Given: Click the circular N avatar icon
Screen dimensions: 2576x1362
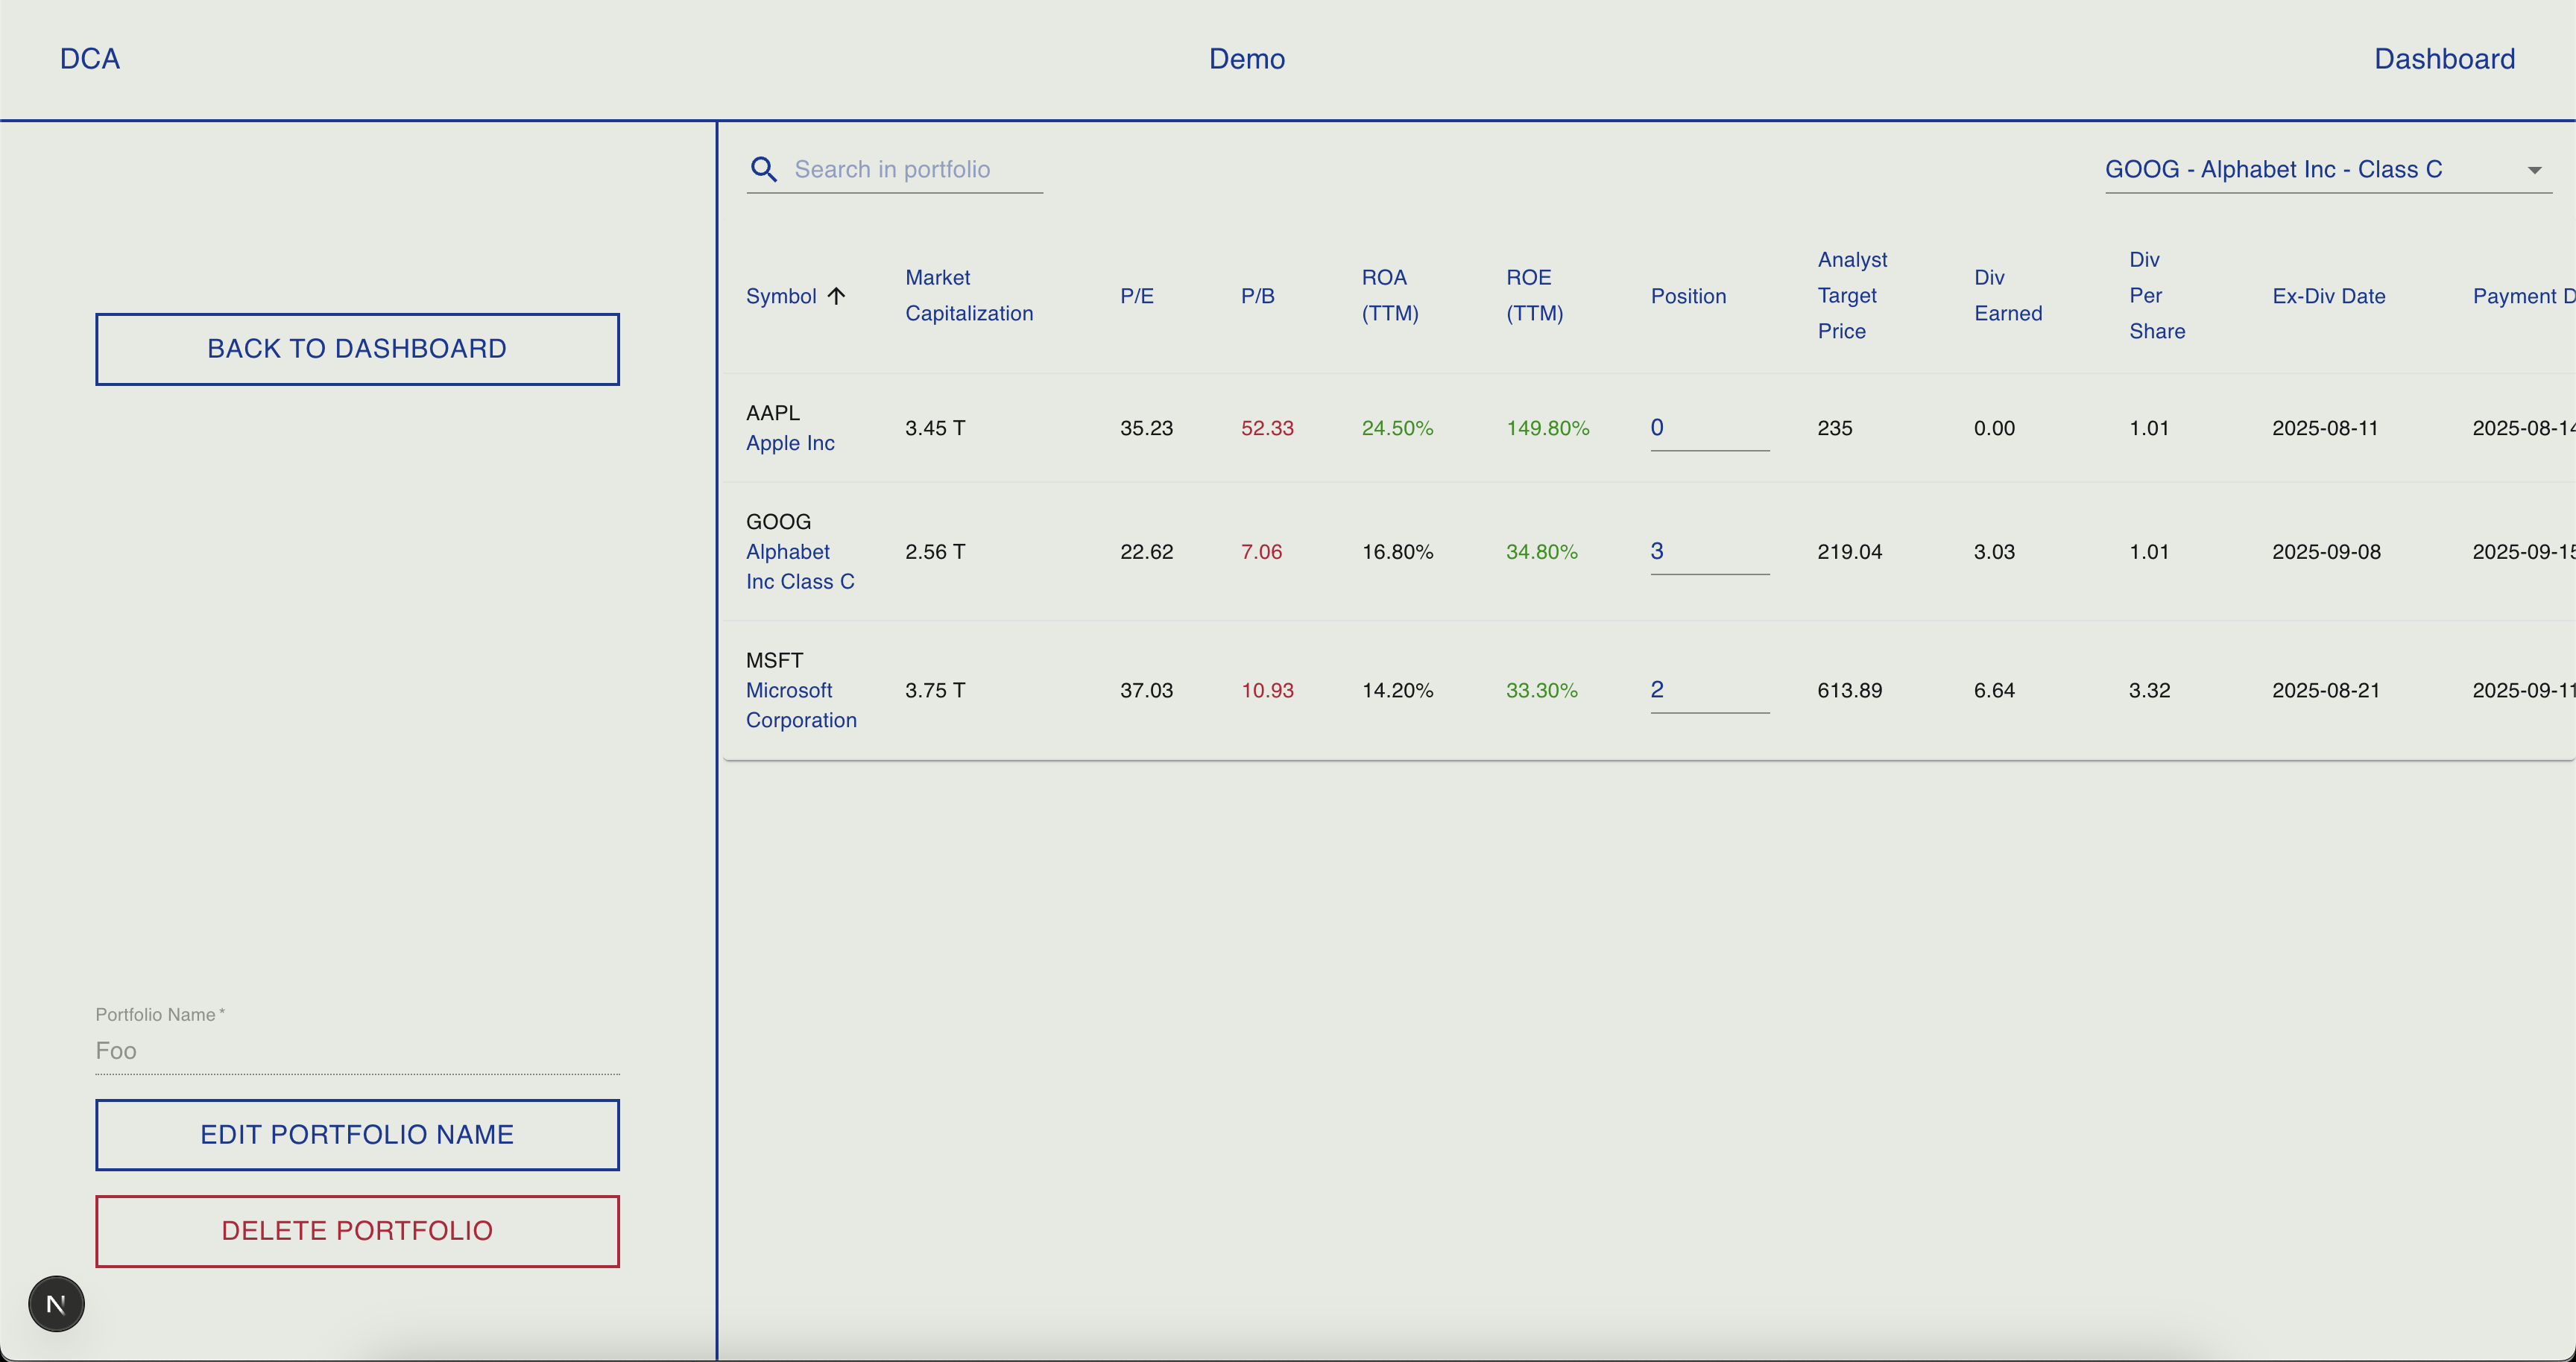Looking at the screenshot, I should (56, 1303).
